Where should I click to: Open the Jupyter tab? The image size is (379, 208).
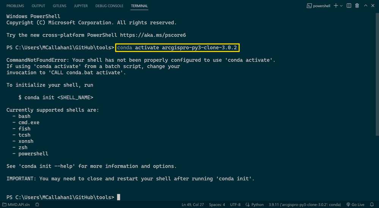coord(81,6)
